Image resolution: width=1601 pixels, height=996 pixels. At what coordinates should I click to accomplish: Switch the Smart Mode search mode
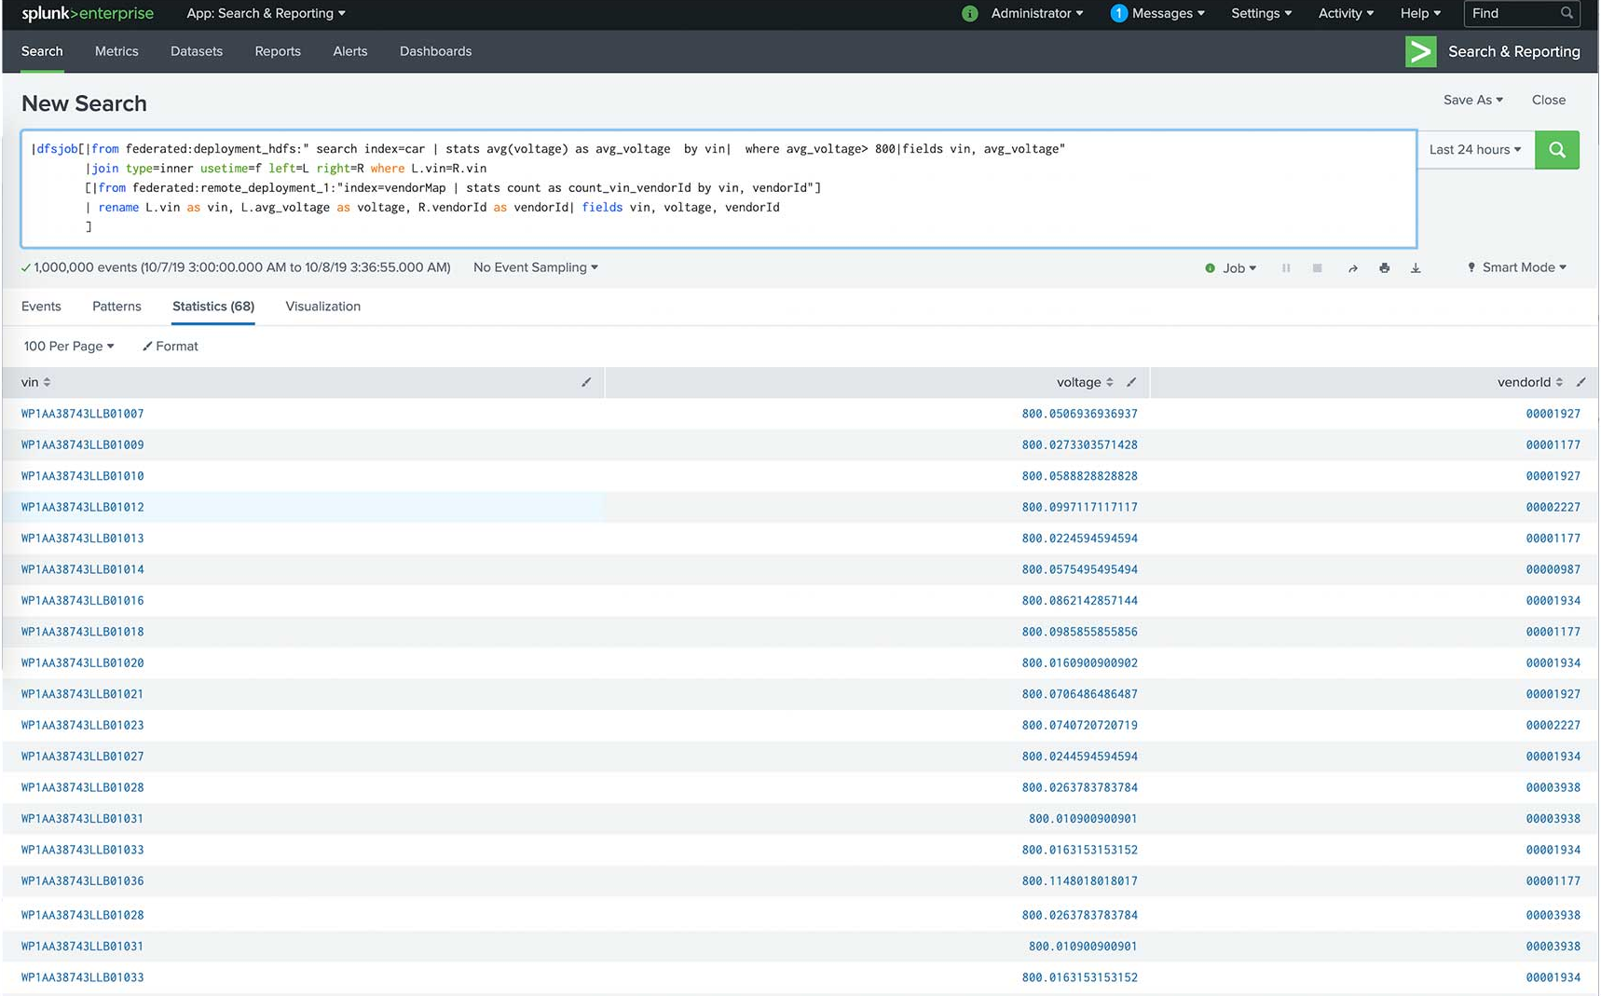coord(1516,267)
